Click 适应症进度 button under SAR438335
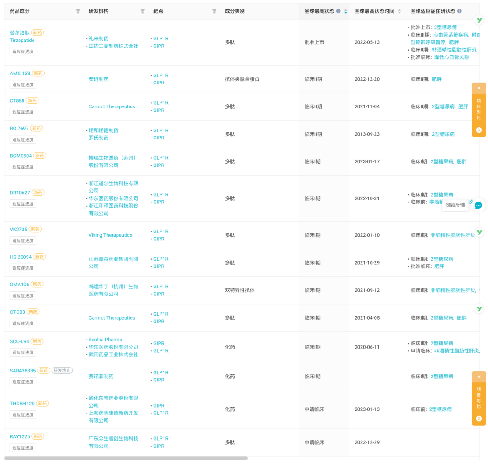Viewport: 488px width, 464px height. (x=23, y=381)
